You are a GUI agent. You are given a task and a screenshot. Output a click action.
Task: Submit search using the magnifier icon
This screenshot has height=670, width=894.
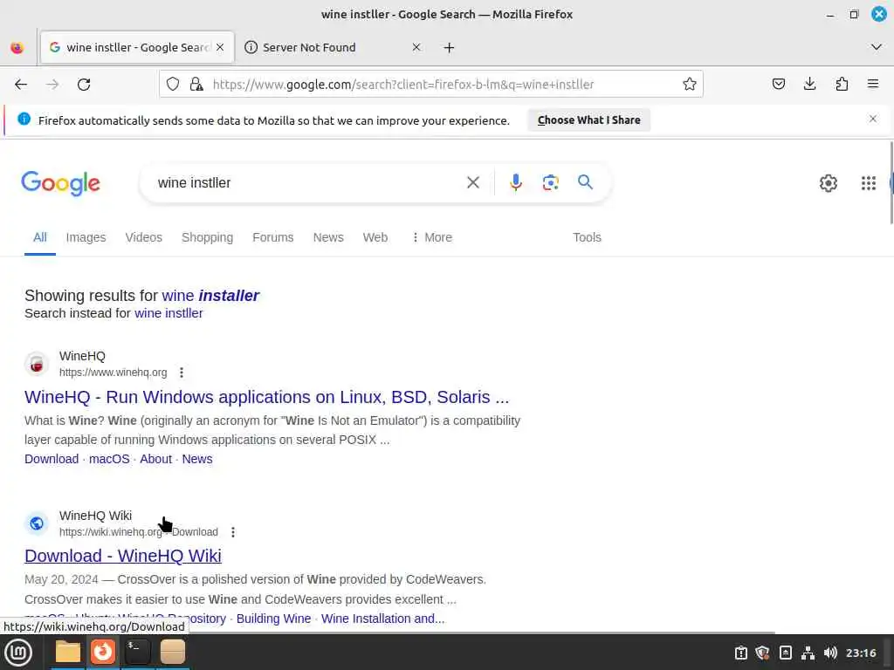coord(585,182)
